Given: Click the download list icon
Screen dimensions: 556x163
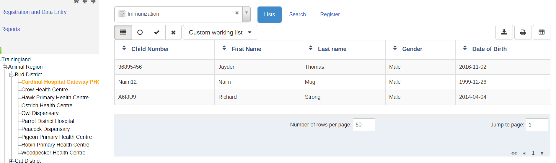Looking at the screenshot, I should (504, 32).
